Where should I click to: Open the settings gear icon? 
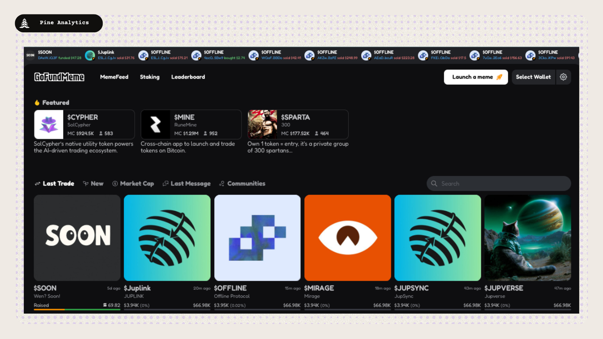point(563,77)
